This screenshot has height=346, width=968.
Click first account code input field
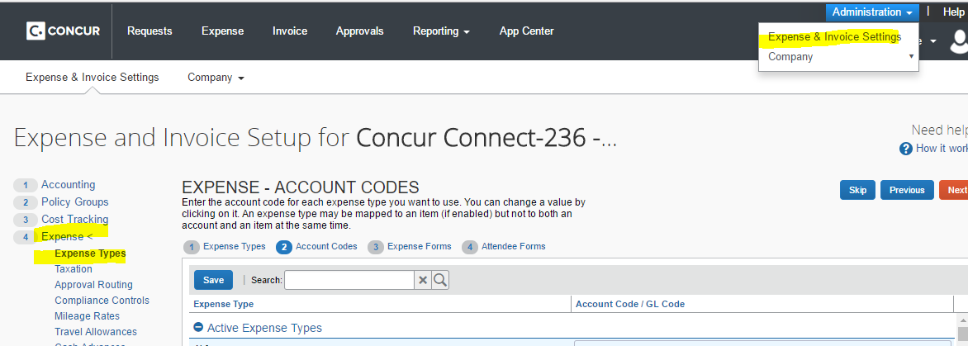762,343
